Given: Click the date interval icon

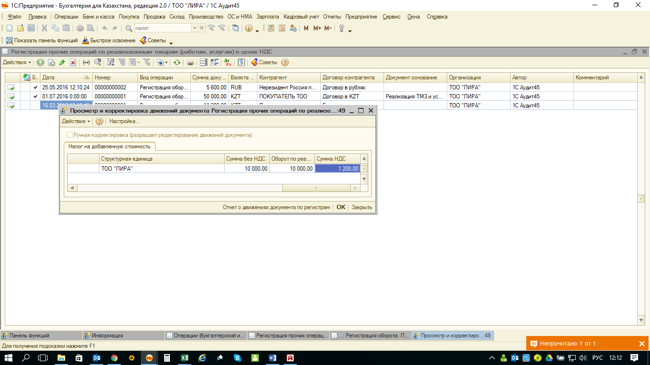Looking at the screenshot, I should click(x=86, y=62).
